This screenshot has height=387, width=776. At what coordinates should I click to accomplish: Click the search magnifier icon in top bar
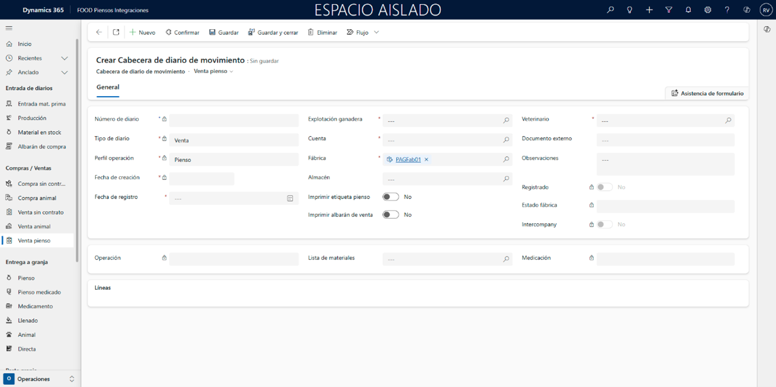610,10
